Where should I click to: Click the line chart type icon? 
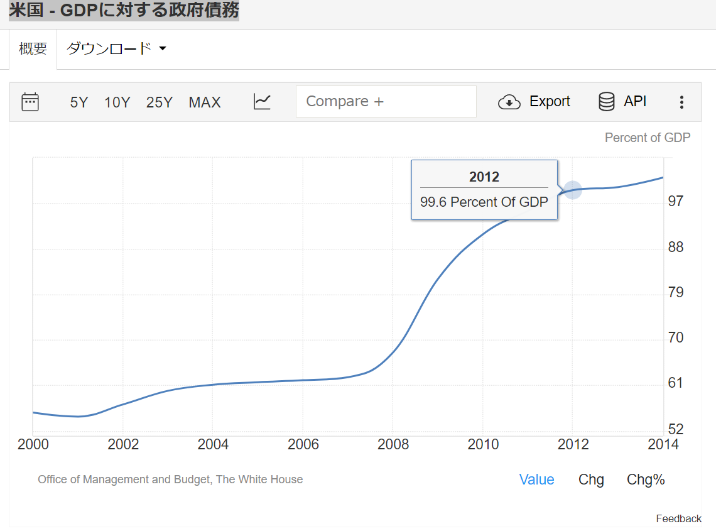tap(262, 102)
